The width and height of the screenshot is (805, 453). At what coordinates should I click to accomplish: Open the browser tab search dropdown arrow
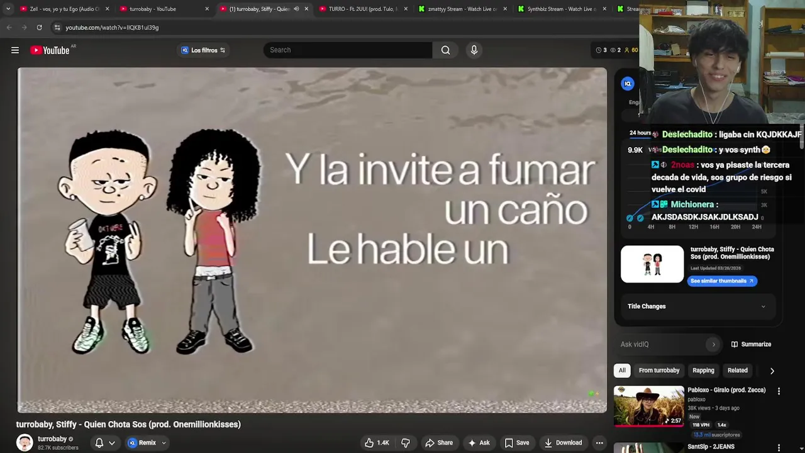[x=8, y=9]
